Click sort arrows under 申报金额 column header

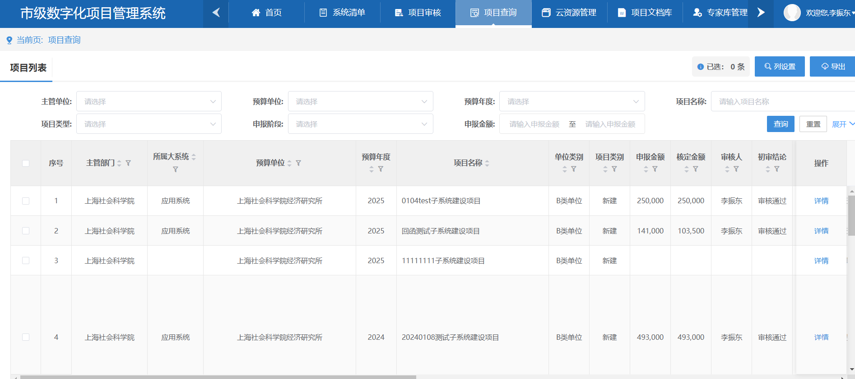pos(646,169)
